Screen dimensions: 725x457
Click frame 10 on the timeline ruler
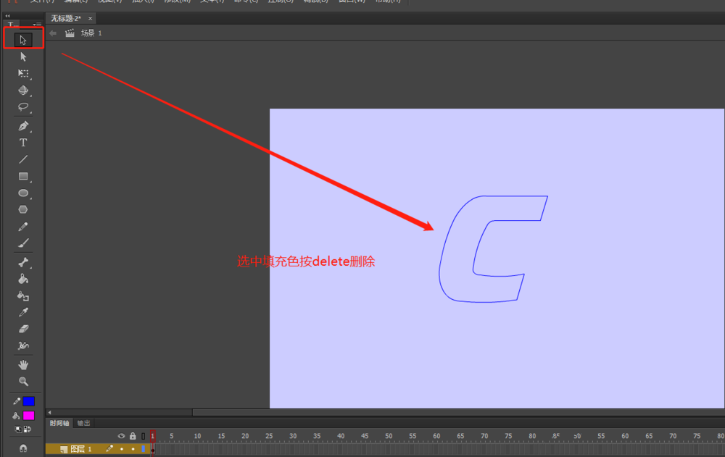pos(197,436)
